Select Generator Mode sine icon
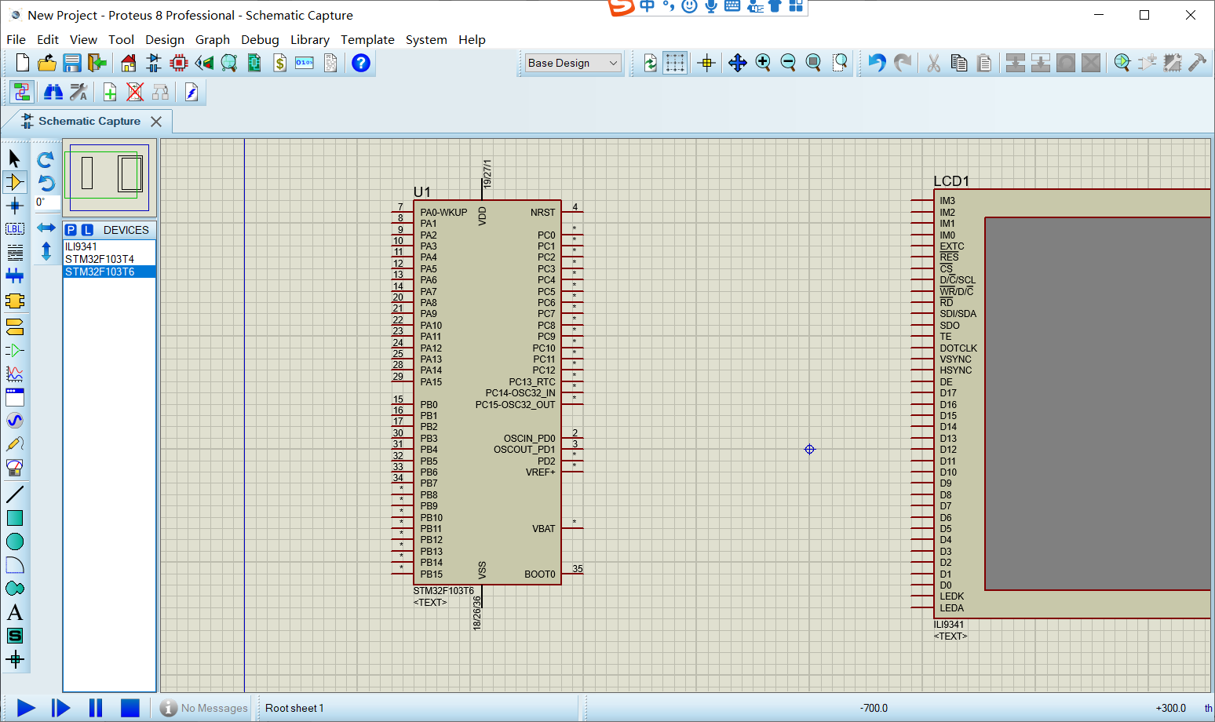Screen dimensions: 1215x722 point(14,421)
